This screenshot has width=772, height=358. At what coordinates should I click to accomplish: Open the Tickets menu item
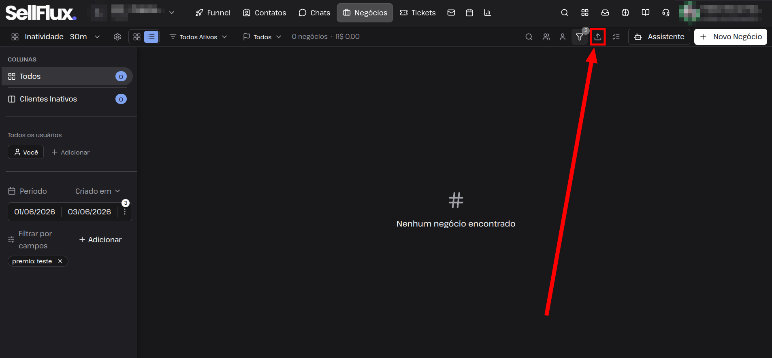[x=418, y=13]
